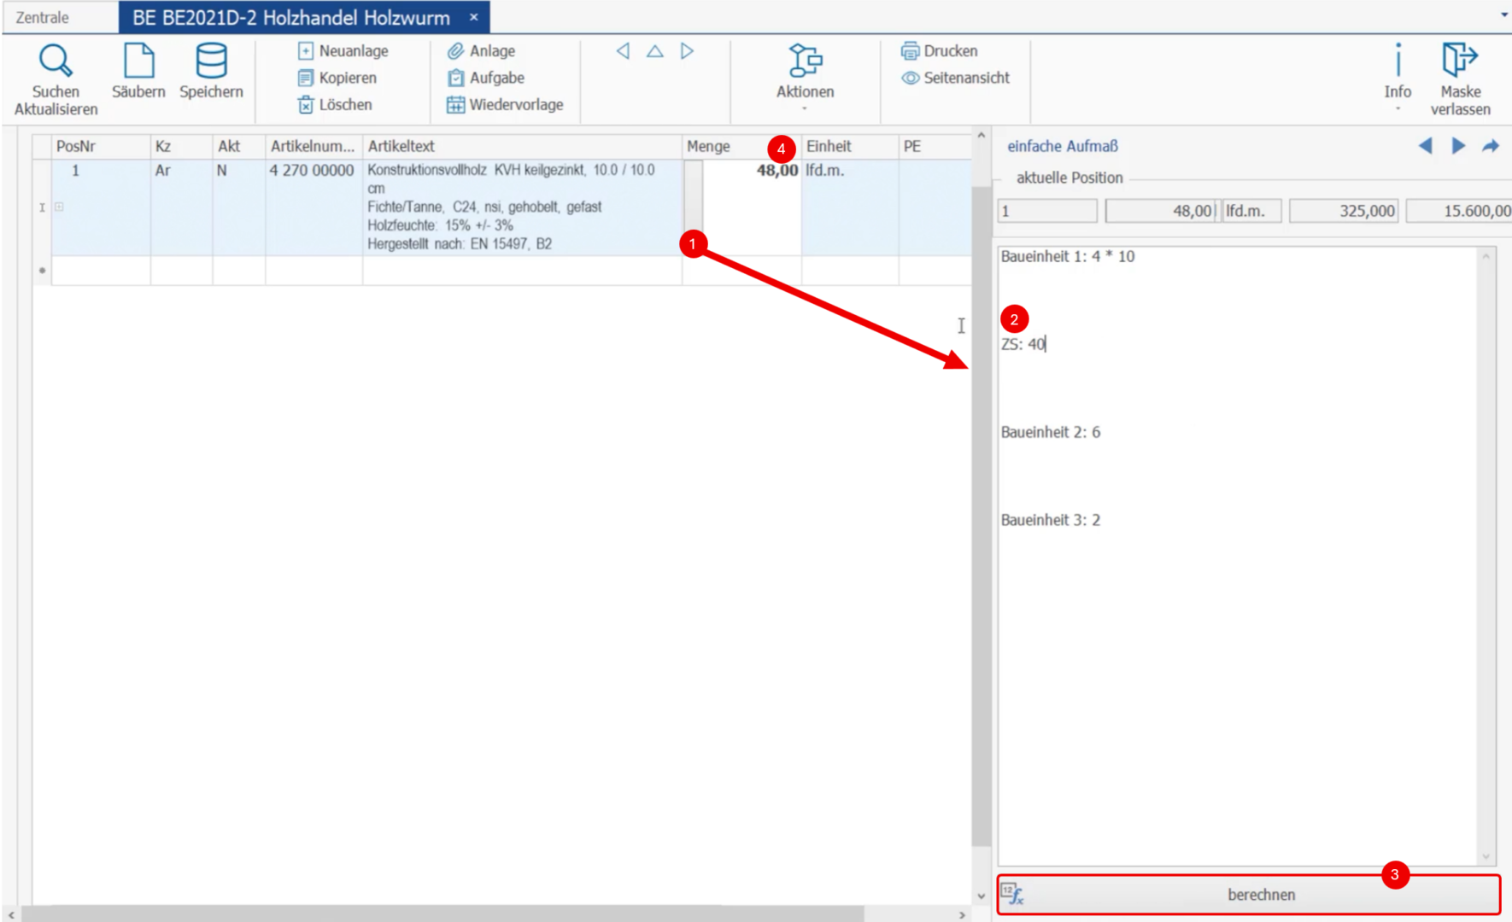Print using the Drucken button
Screen dimensions: 1512x922
coord(939,51)
